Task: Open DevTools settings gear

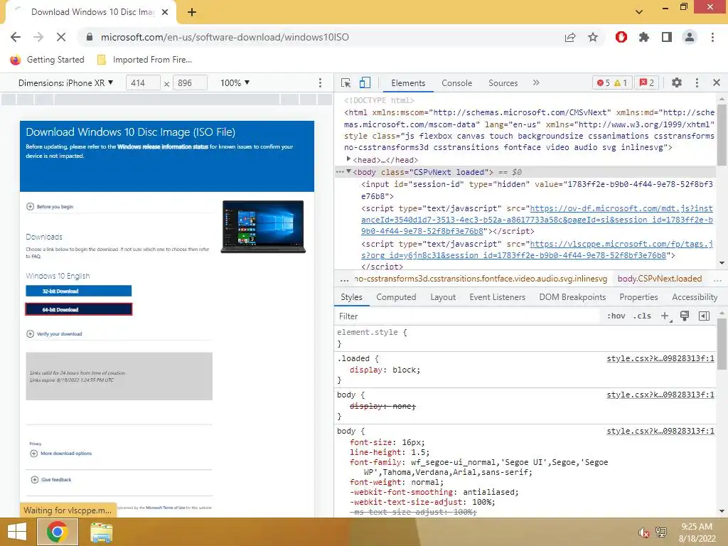Action: (x=677, y=82)
